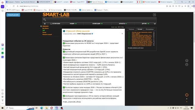This screenshot has height=110, width=195.
Task: Open the heart icon in Opera sidebar
Action: pos(2,90)
